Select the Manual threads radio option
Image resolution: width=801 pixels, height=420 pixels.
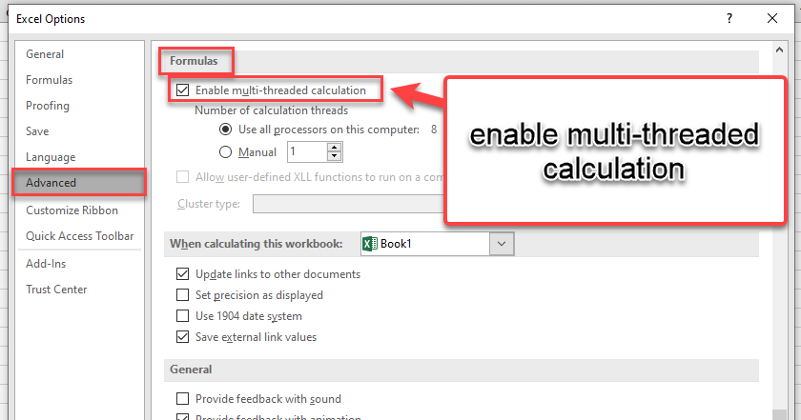point(225,152)
